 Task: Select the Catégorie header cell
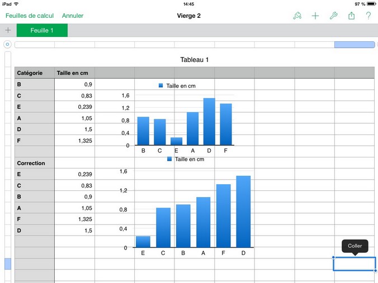[34, 73]
